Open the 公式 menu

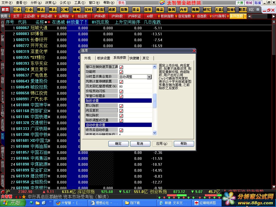(65, 3)
